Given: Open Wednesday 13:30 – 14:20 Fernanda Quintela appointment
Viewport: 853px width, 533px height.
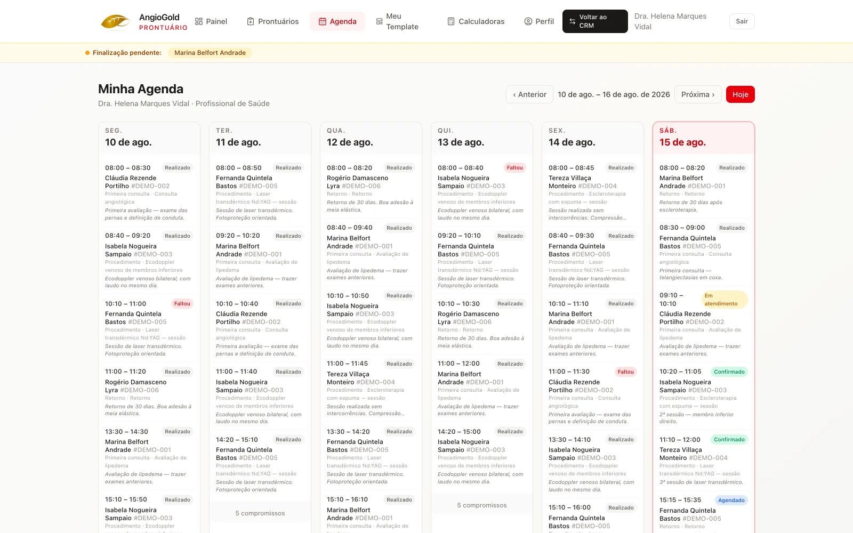Looking at the screenshot, I should [371, 456].
